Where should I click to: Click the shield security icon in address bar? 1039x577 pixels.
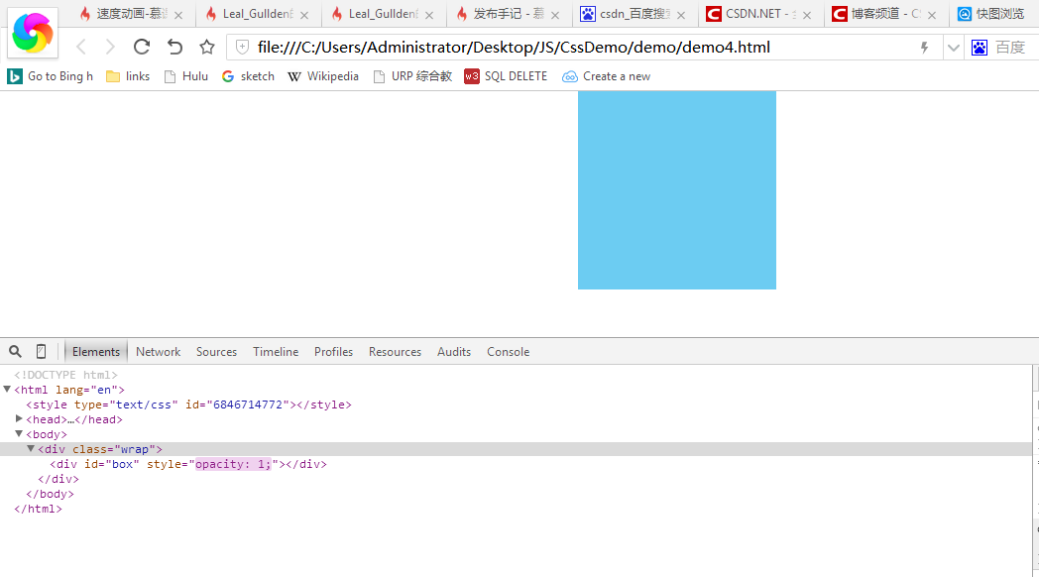[x=243, y=47]
